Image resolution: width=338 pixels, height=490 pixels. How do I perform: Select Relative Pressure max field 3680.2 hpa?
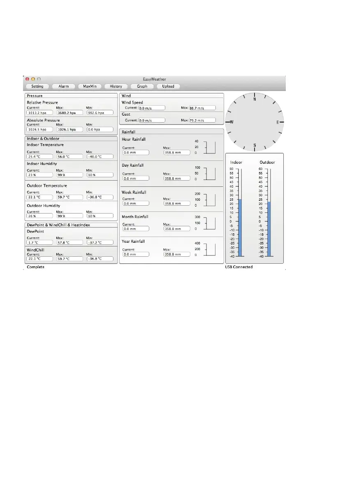(69, 113)
